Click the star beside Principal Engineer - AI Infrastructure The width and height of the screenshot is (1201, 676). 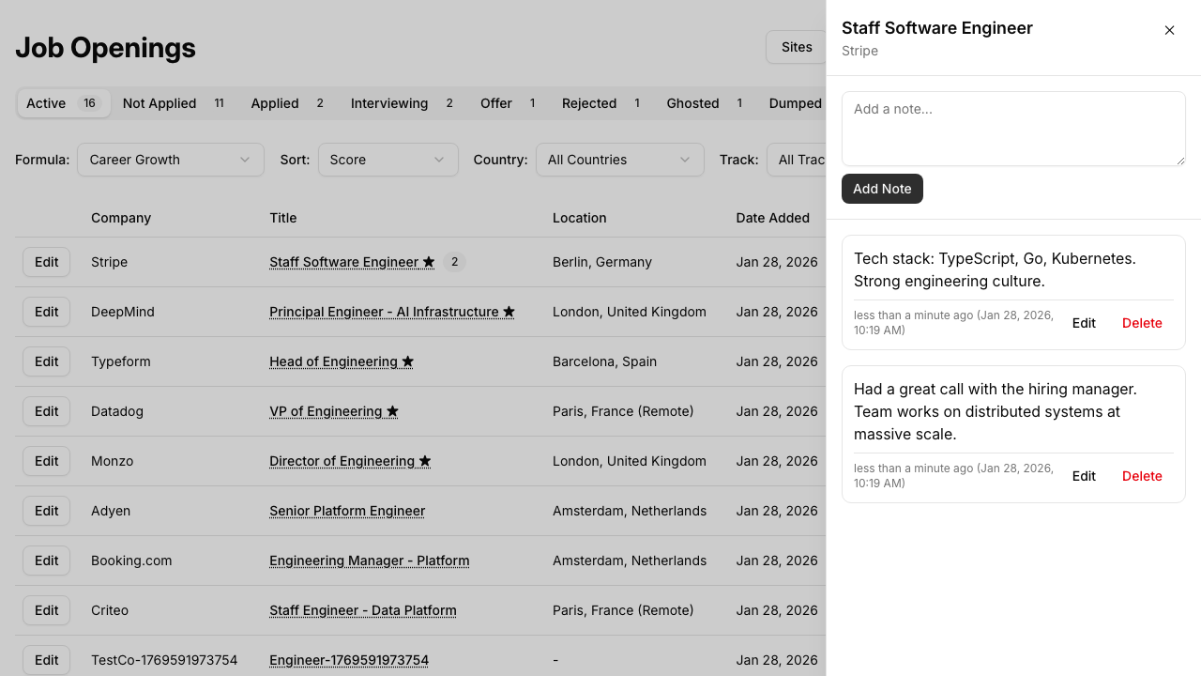[509, 312]
